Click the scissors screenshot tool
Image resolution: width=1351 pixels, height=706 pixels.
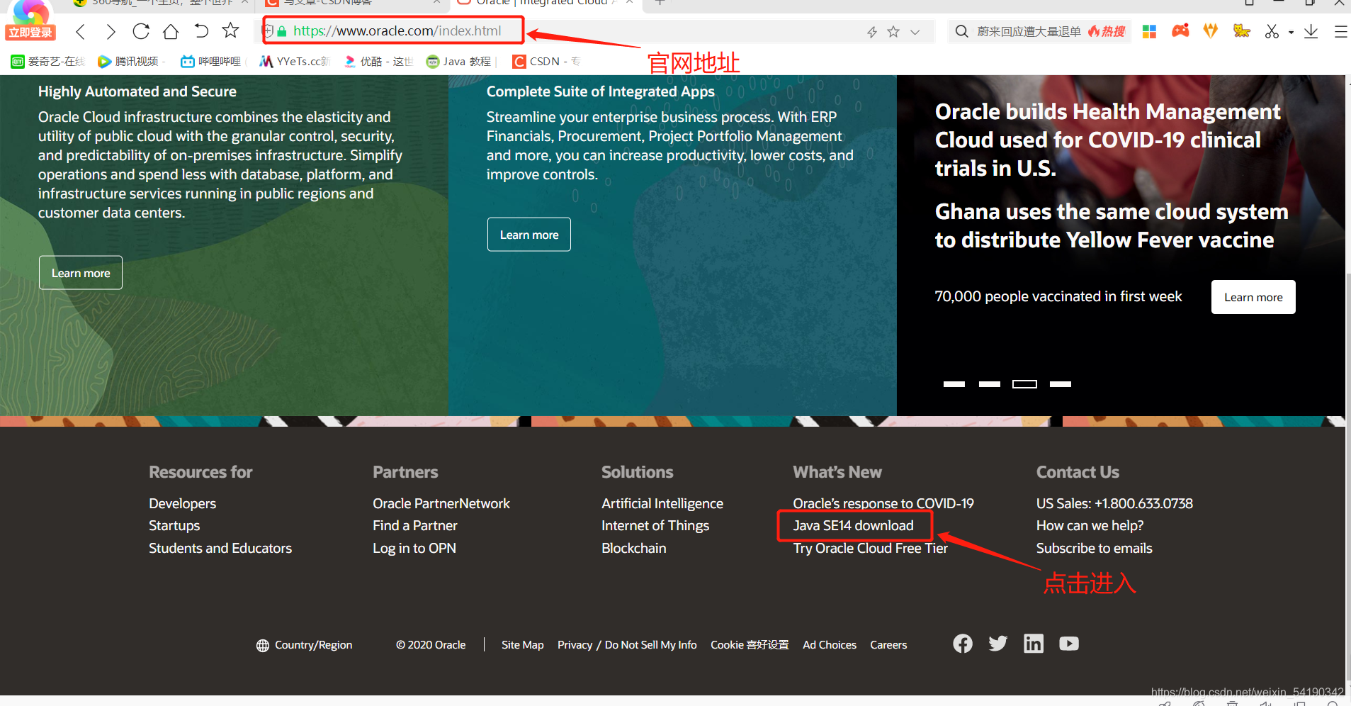coord(1272,31)
